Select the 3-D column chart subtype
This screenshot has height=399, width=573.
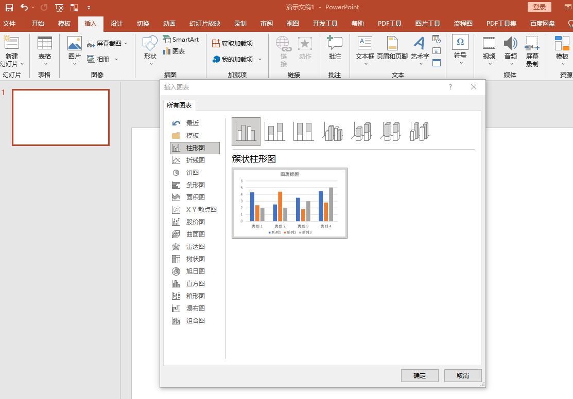(419, 132)
